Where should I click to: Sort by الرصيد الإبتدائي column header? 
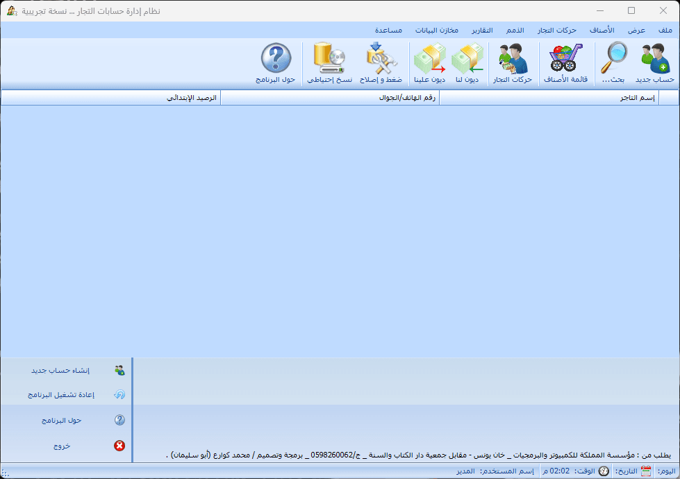click(111, 98)
